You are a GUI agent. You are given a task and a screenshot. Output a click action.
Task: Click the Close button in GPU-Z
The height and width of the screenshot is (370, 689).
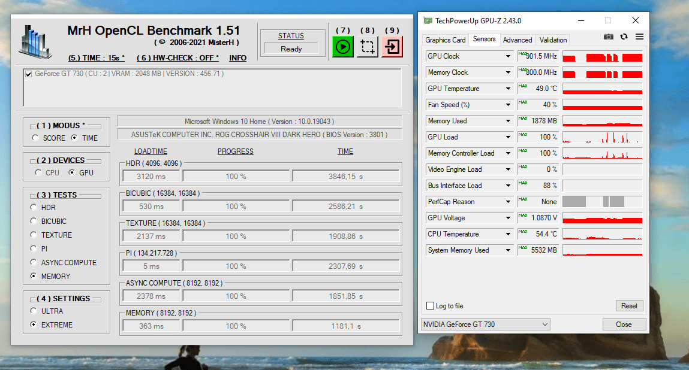[x=624, y=324]
